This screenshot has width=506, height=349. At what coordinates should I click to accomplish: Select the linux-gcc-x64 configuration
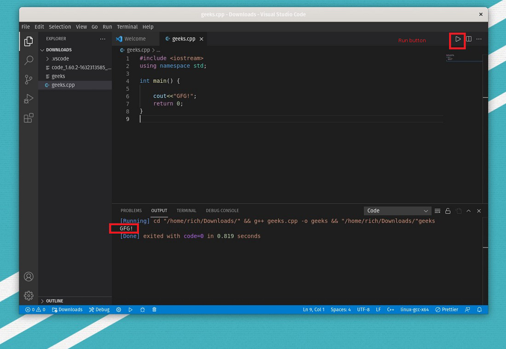coord(414,309)
